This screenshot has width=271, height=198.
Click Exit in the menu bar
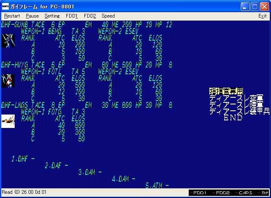click(x=262, y=16)
